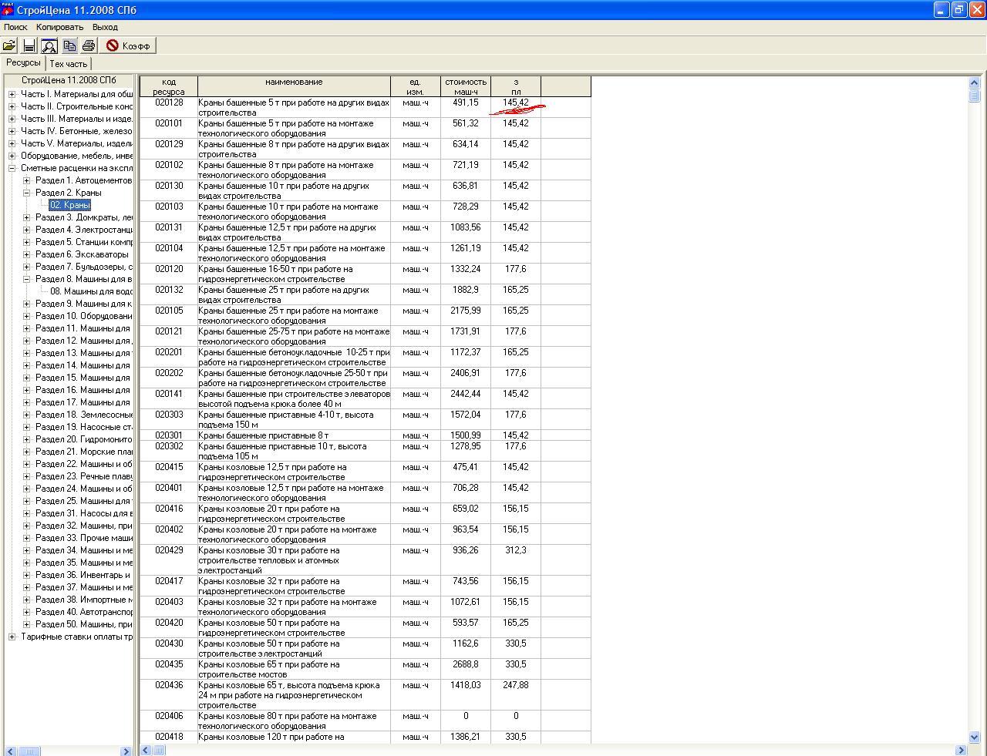Image resolution: width=987 pixels, height=756 pixels.
Task: Select resource code 020101 cell
Action: tap(169, 128)
